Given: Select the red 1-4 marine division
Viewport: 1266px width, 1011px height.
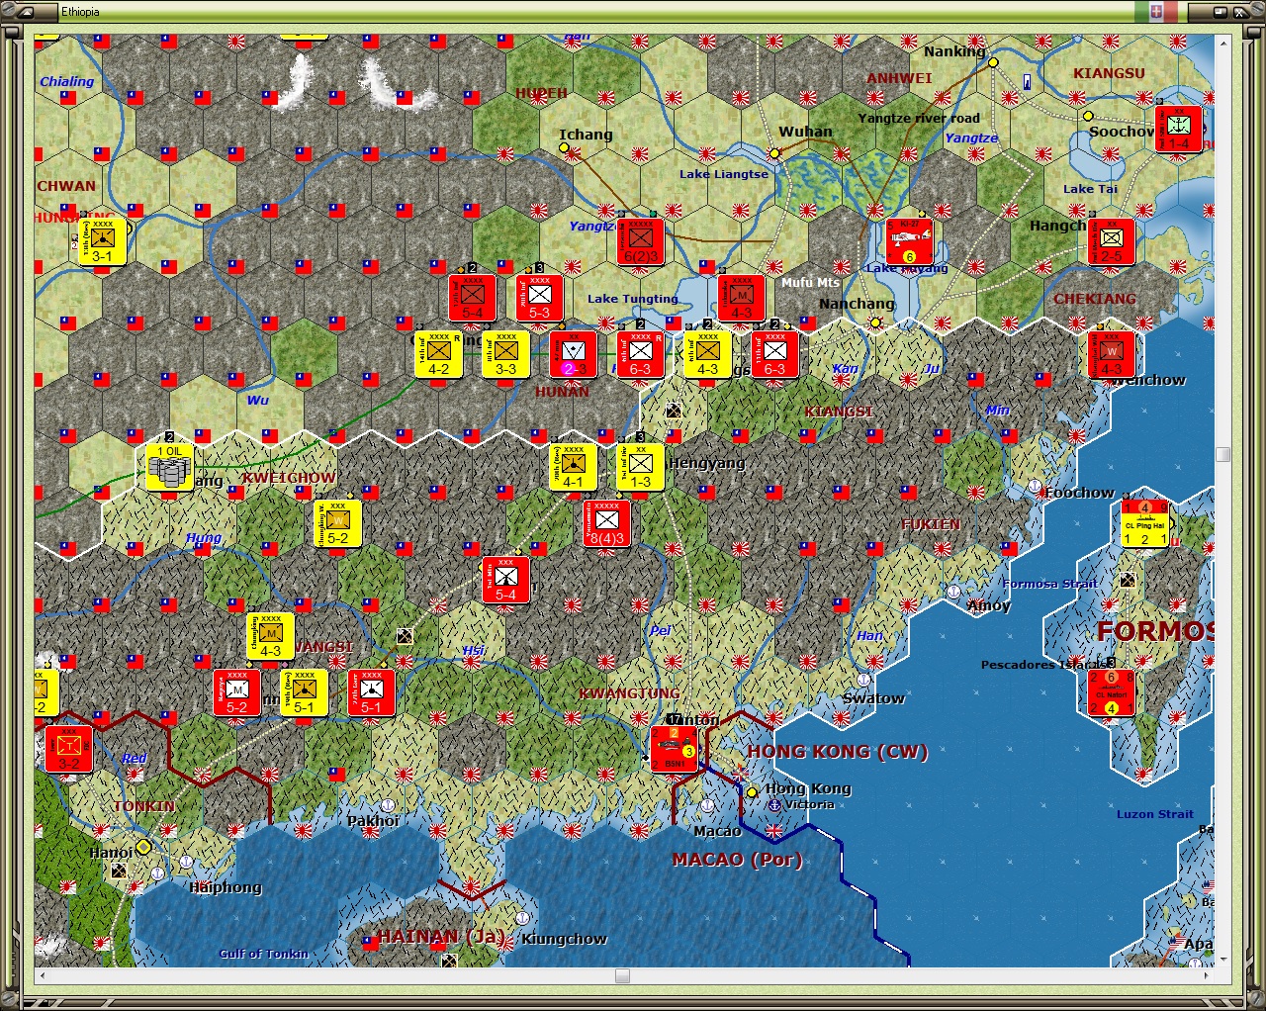Looking at the screenshot, I should [x=1179, y=129].
